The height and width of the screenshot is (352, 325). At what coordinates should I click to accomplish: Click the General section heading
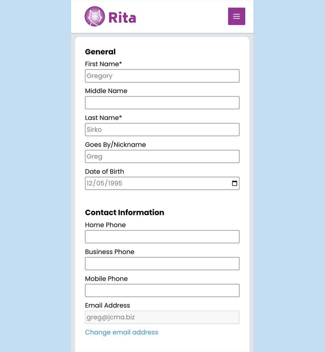[x=100, y=52]
